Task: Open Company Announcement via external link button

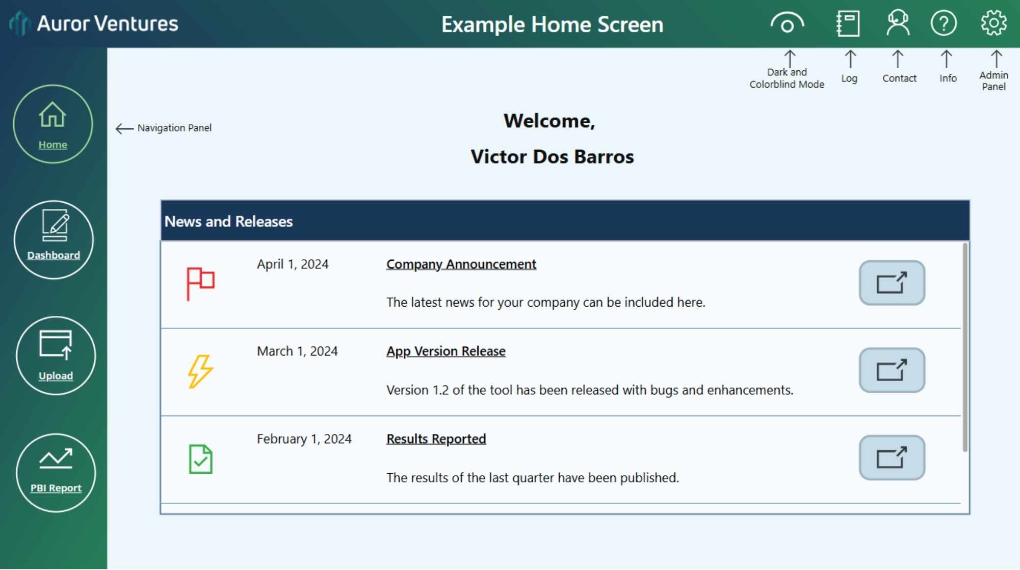Action: [x=892, y=283]
